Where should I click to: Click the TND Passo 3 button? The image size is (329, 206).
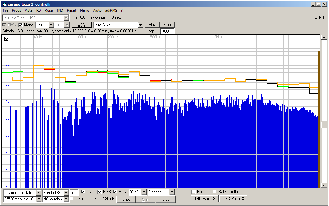(233, 199)
